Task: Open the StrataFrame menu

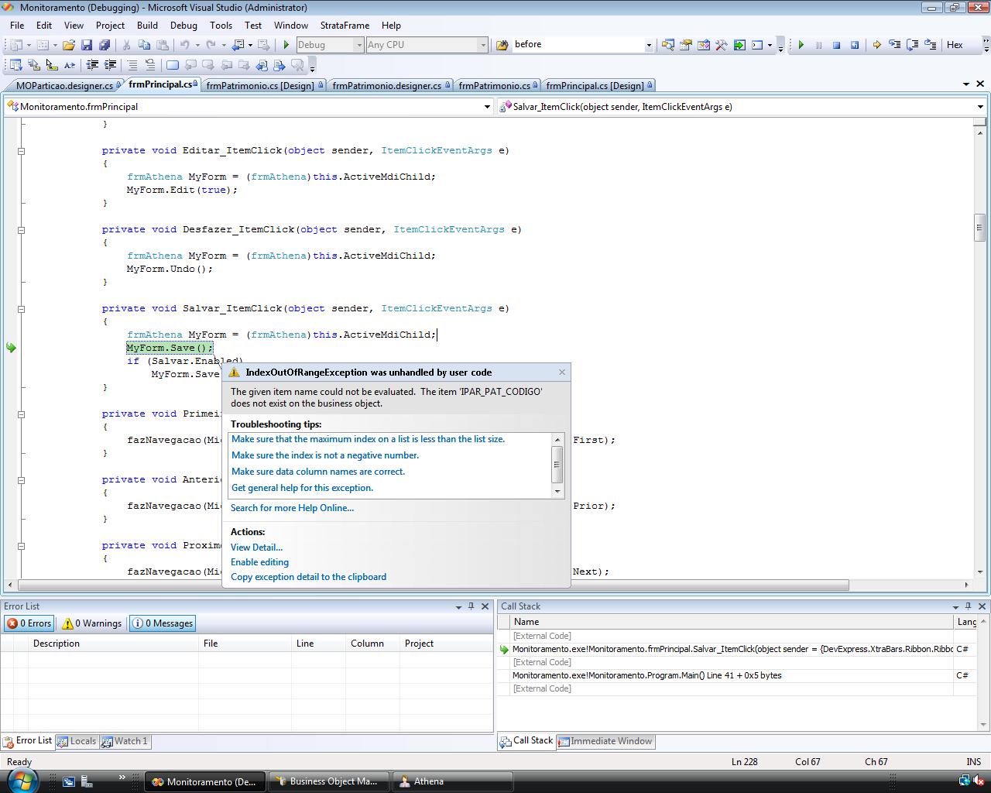Action: click(x=345, y=25)
